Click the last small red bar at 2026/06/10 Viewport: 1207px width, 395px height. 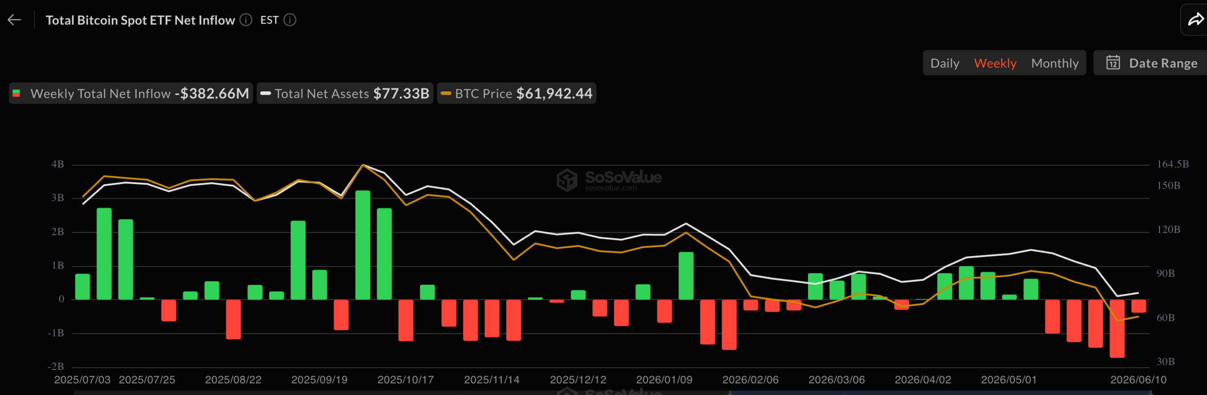[1139, 306]
